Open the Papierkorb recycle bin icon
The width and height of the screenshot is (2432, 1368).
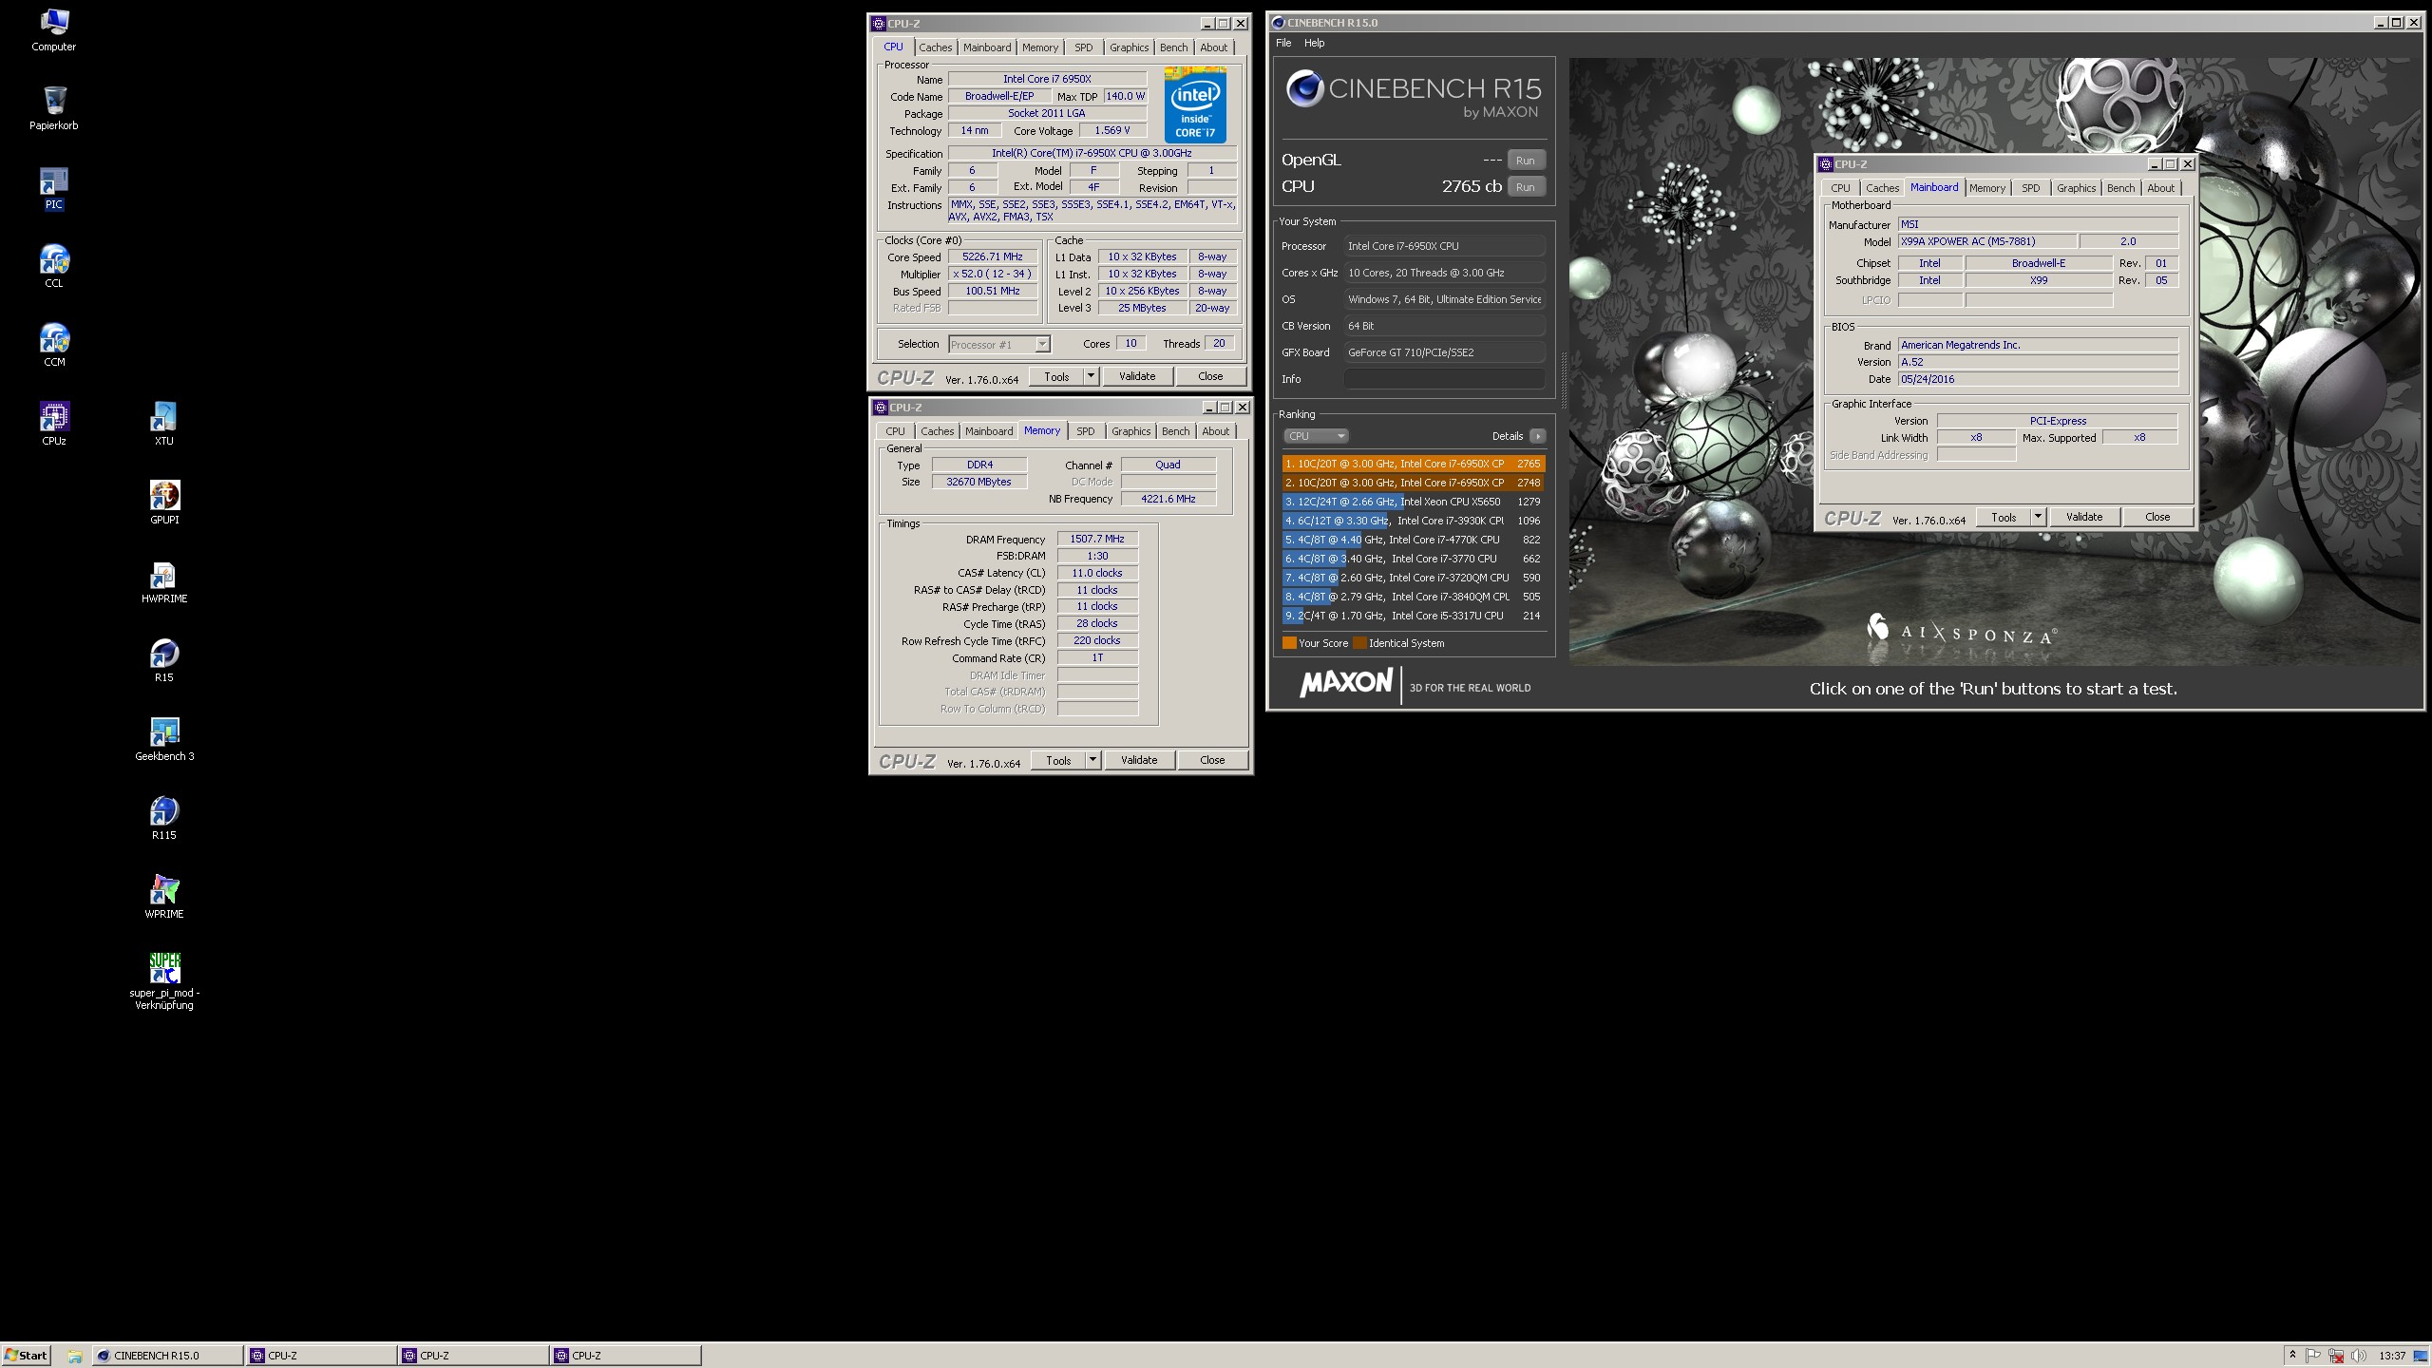pos(54,108)
